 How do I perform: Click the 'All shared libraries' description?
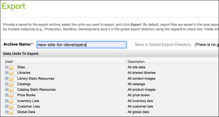tap(142, 72)
